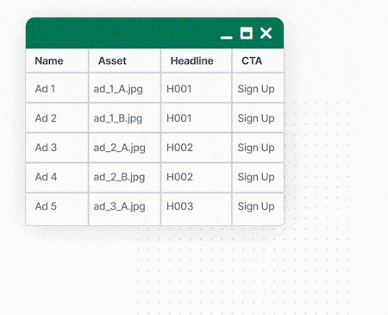Click the Ad 1 name cell
This screenshot has height=315, width=388.
[x=57, y=88]
